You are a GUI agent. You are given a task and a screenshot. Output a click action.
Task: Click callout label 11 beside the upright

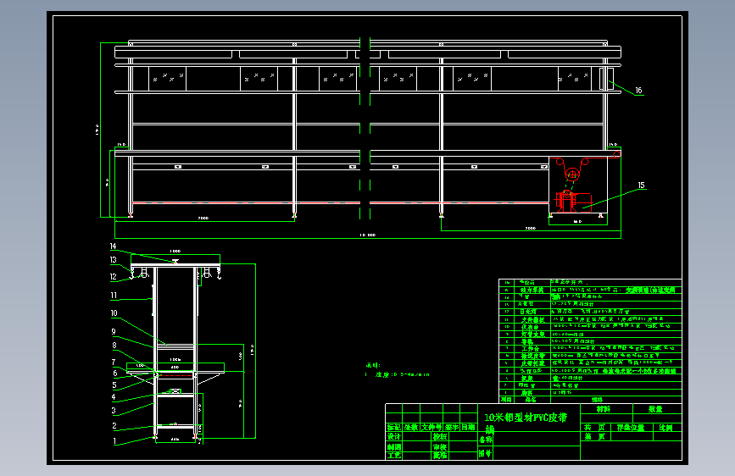114,295
